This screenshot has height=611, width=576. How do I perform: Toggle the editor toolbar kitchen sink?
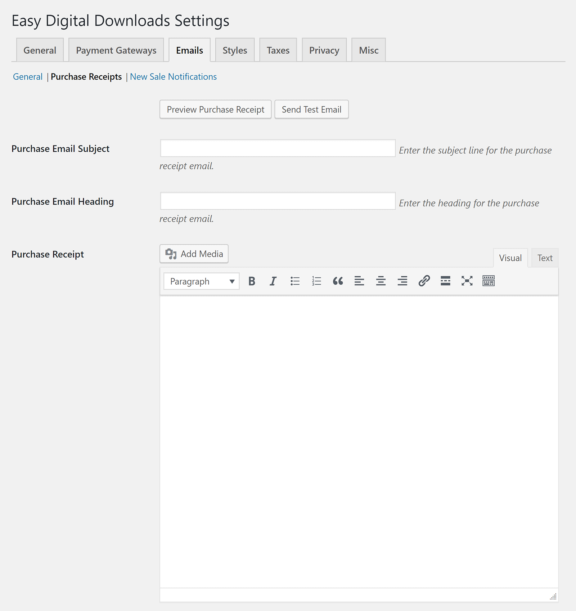coord(489,281)
